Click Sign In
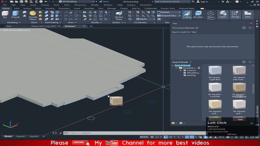The width and height of the screenshot is (260, 146). [202, 2]
